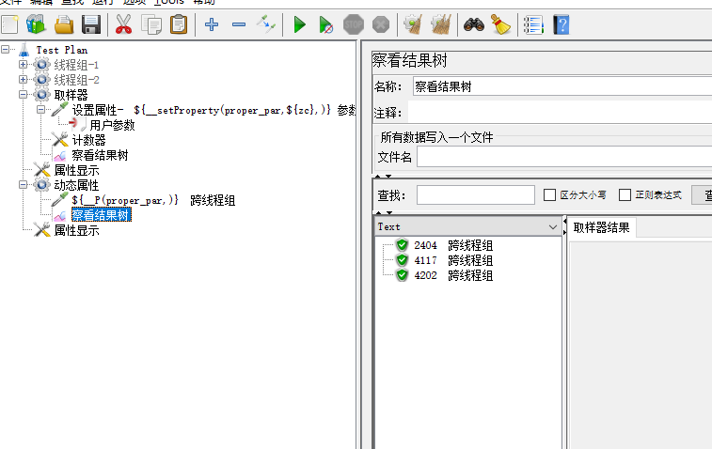The height and width of the screenshot is (449, 712).
Task: Select the setProperty sampler item
Action: pos(214,110)
